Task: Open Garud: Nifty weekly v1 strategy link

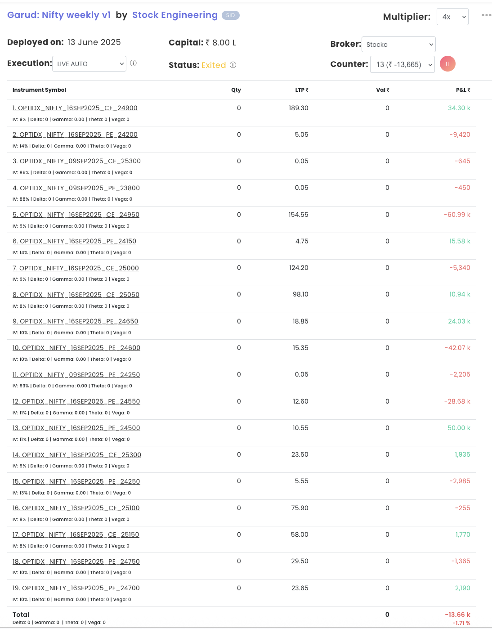Action: [59, 15]
